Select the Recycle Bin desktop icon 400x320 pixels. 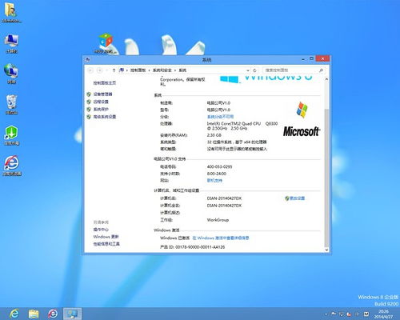click(x=11, y=105)
